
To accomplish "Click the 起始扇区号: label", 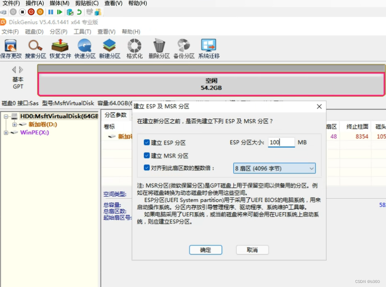I will pyautogui.click(x=118, y=218).
